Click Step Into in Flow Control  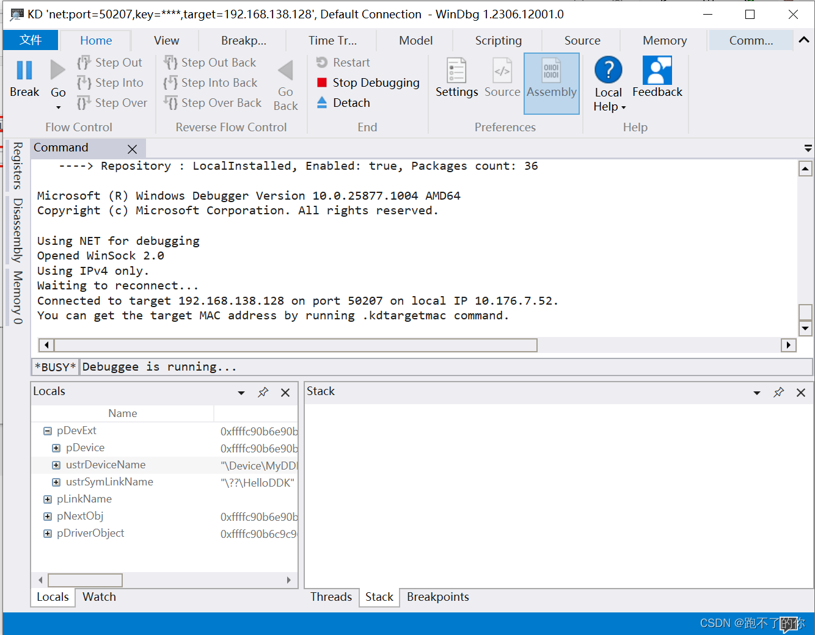[111, 82]
